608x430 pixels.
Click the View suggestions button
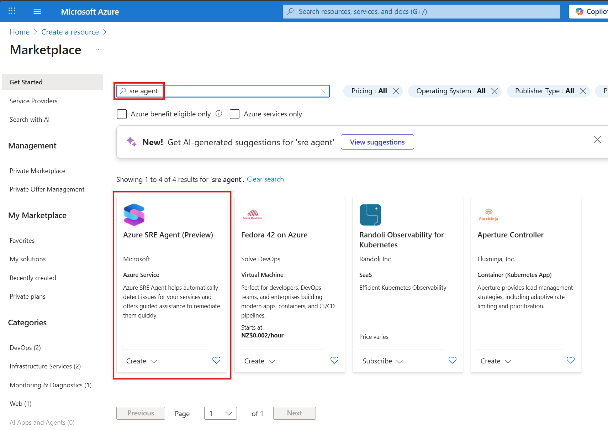[x=377, y=142]
